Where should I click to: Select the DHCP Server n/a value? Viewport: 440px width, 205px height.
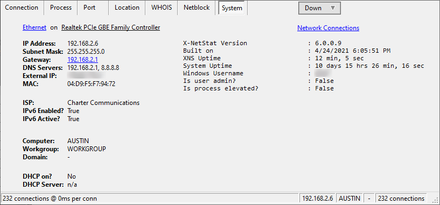tap(72, 185)
